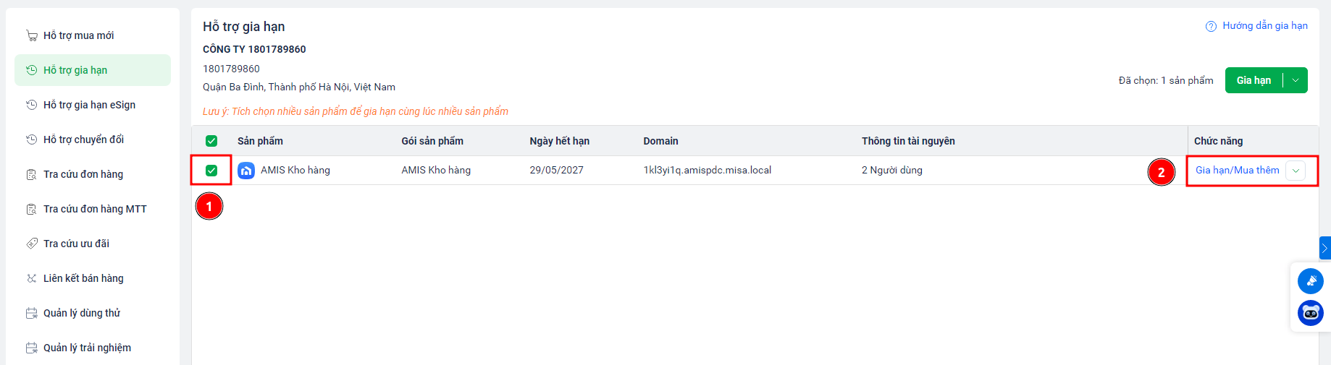The image size is (1331, 365).
Task: Click the Hỗ trợ gia hạn clock icon
Action: [32, 70]
